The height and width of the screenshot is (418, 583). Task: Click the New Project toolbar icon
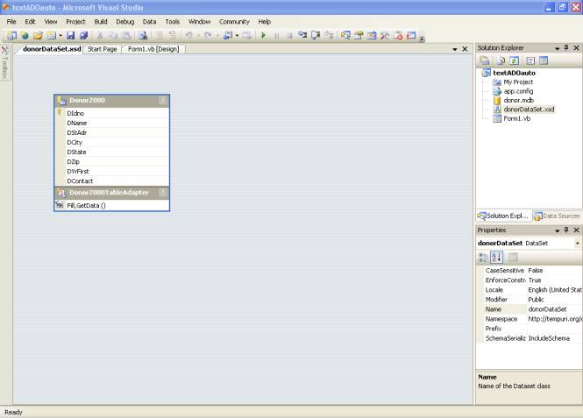12,36
